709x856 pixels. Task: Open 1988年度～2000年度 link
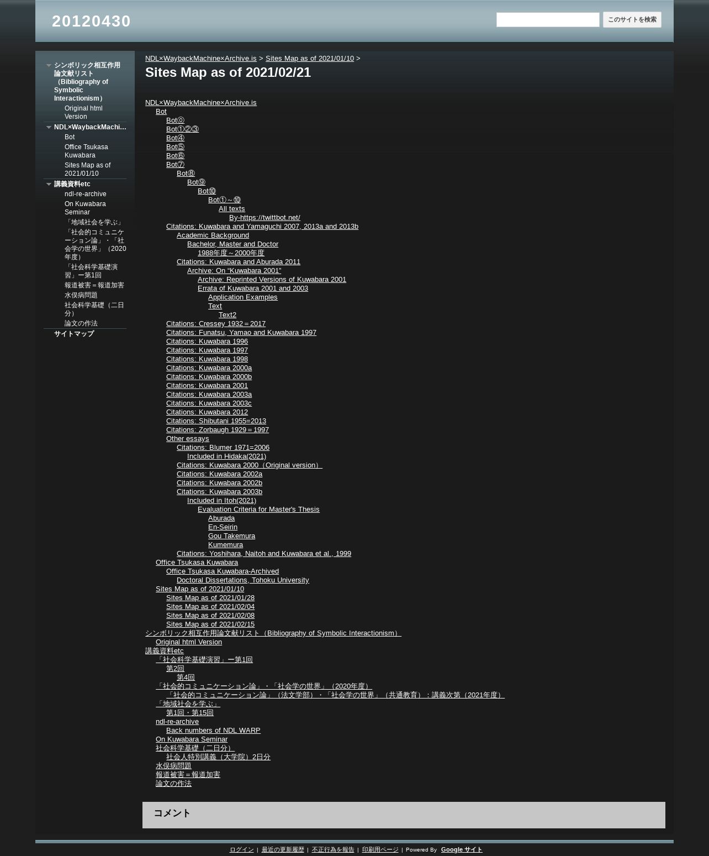231,253
